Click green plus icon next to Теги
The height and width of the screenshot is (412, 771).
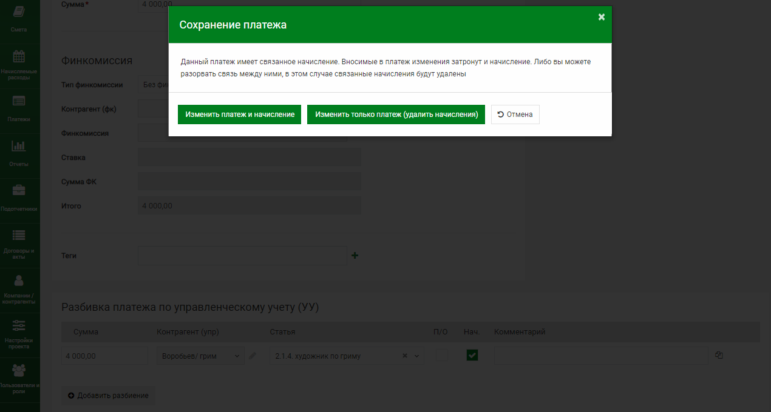[355, 256]
